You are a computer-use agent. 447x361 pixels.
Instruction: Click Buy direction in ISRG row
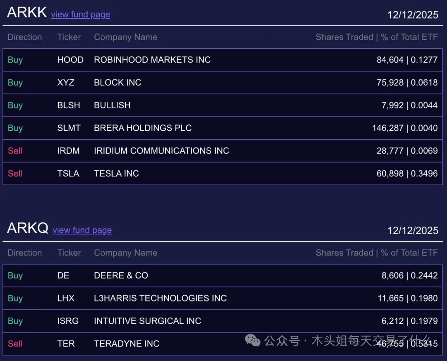[15, 321]
